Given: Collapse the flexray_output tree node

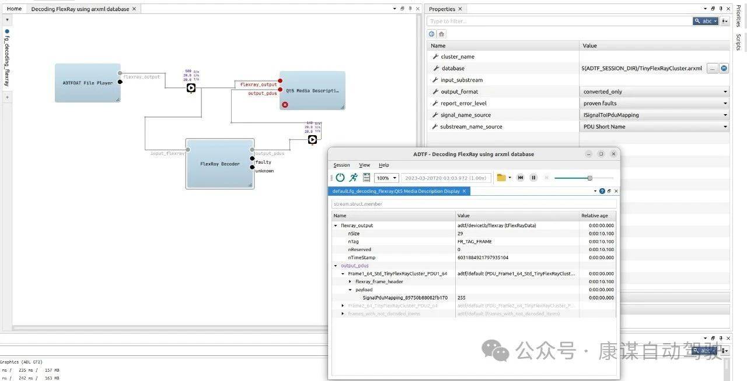Looking at the screenshot, I should 336,225.
